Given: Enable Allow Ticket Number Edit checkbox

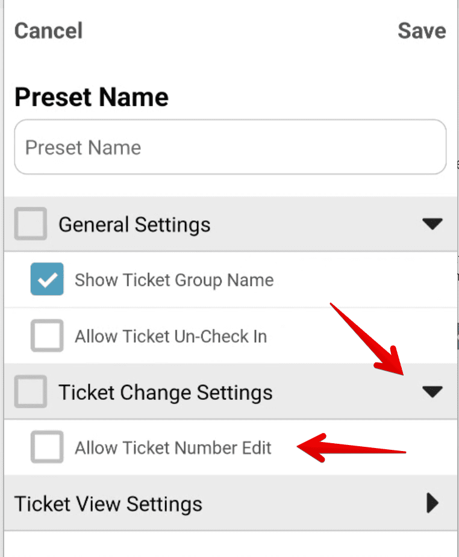Looking at the screenshot, I should 47,447.
